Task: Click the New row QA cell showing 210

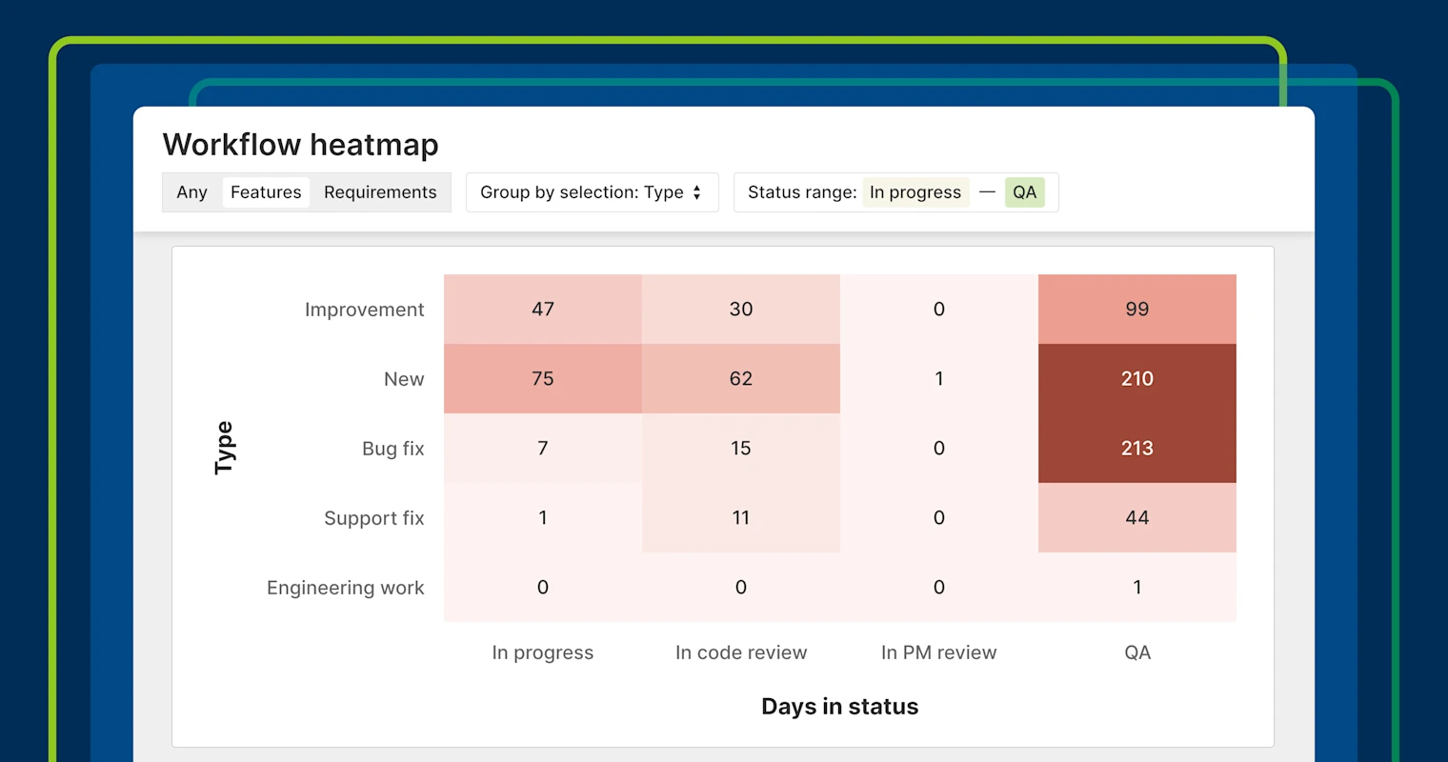Action: [1136, 378]
